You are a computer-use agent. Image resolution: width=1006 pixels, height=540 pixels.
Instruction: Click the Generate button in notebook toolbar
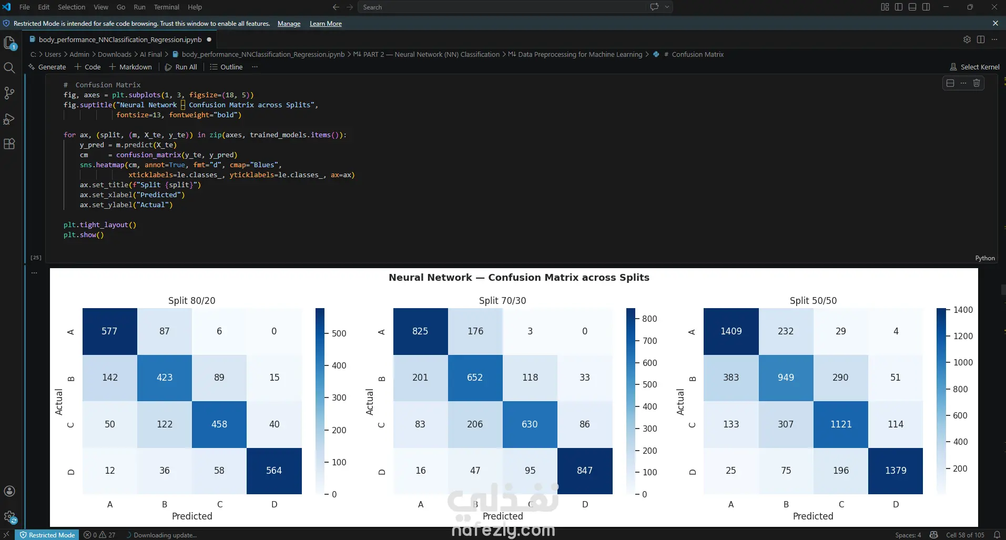click(x=47, y=67)
